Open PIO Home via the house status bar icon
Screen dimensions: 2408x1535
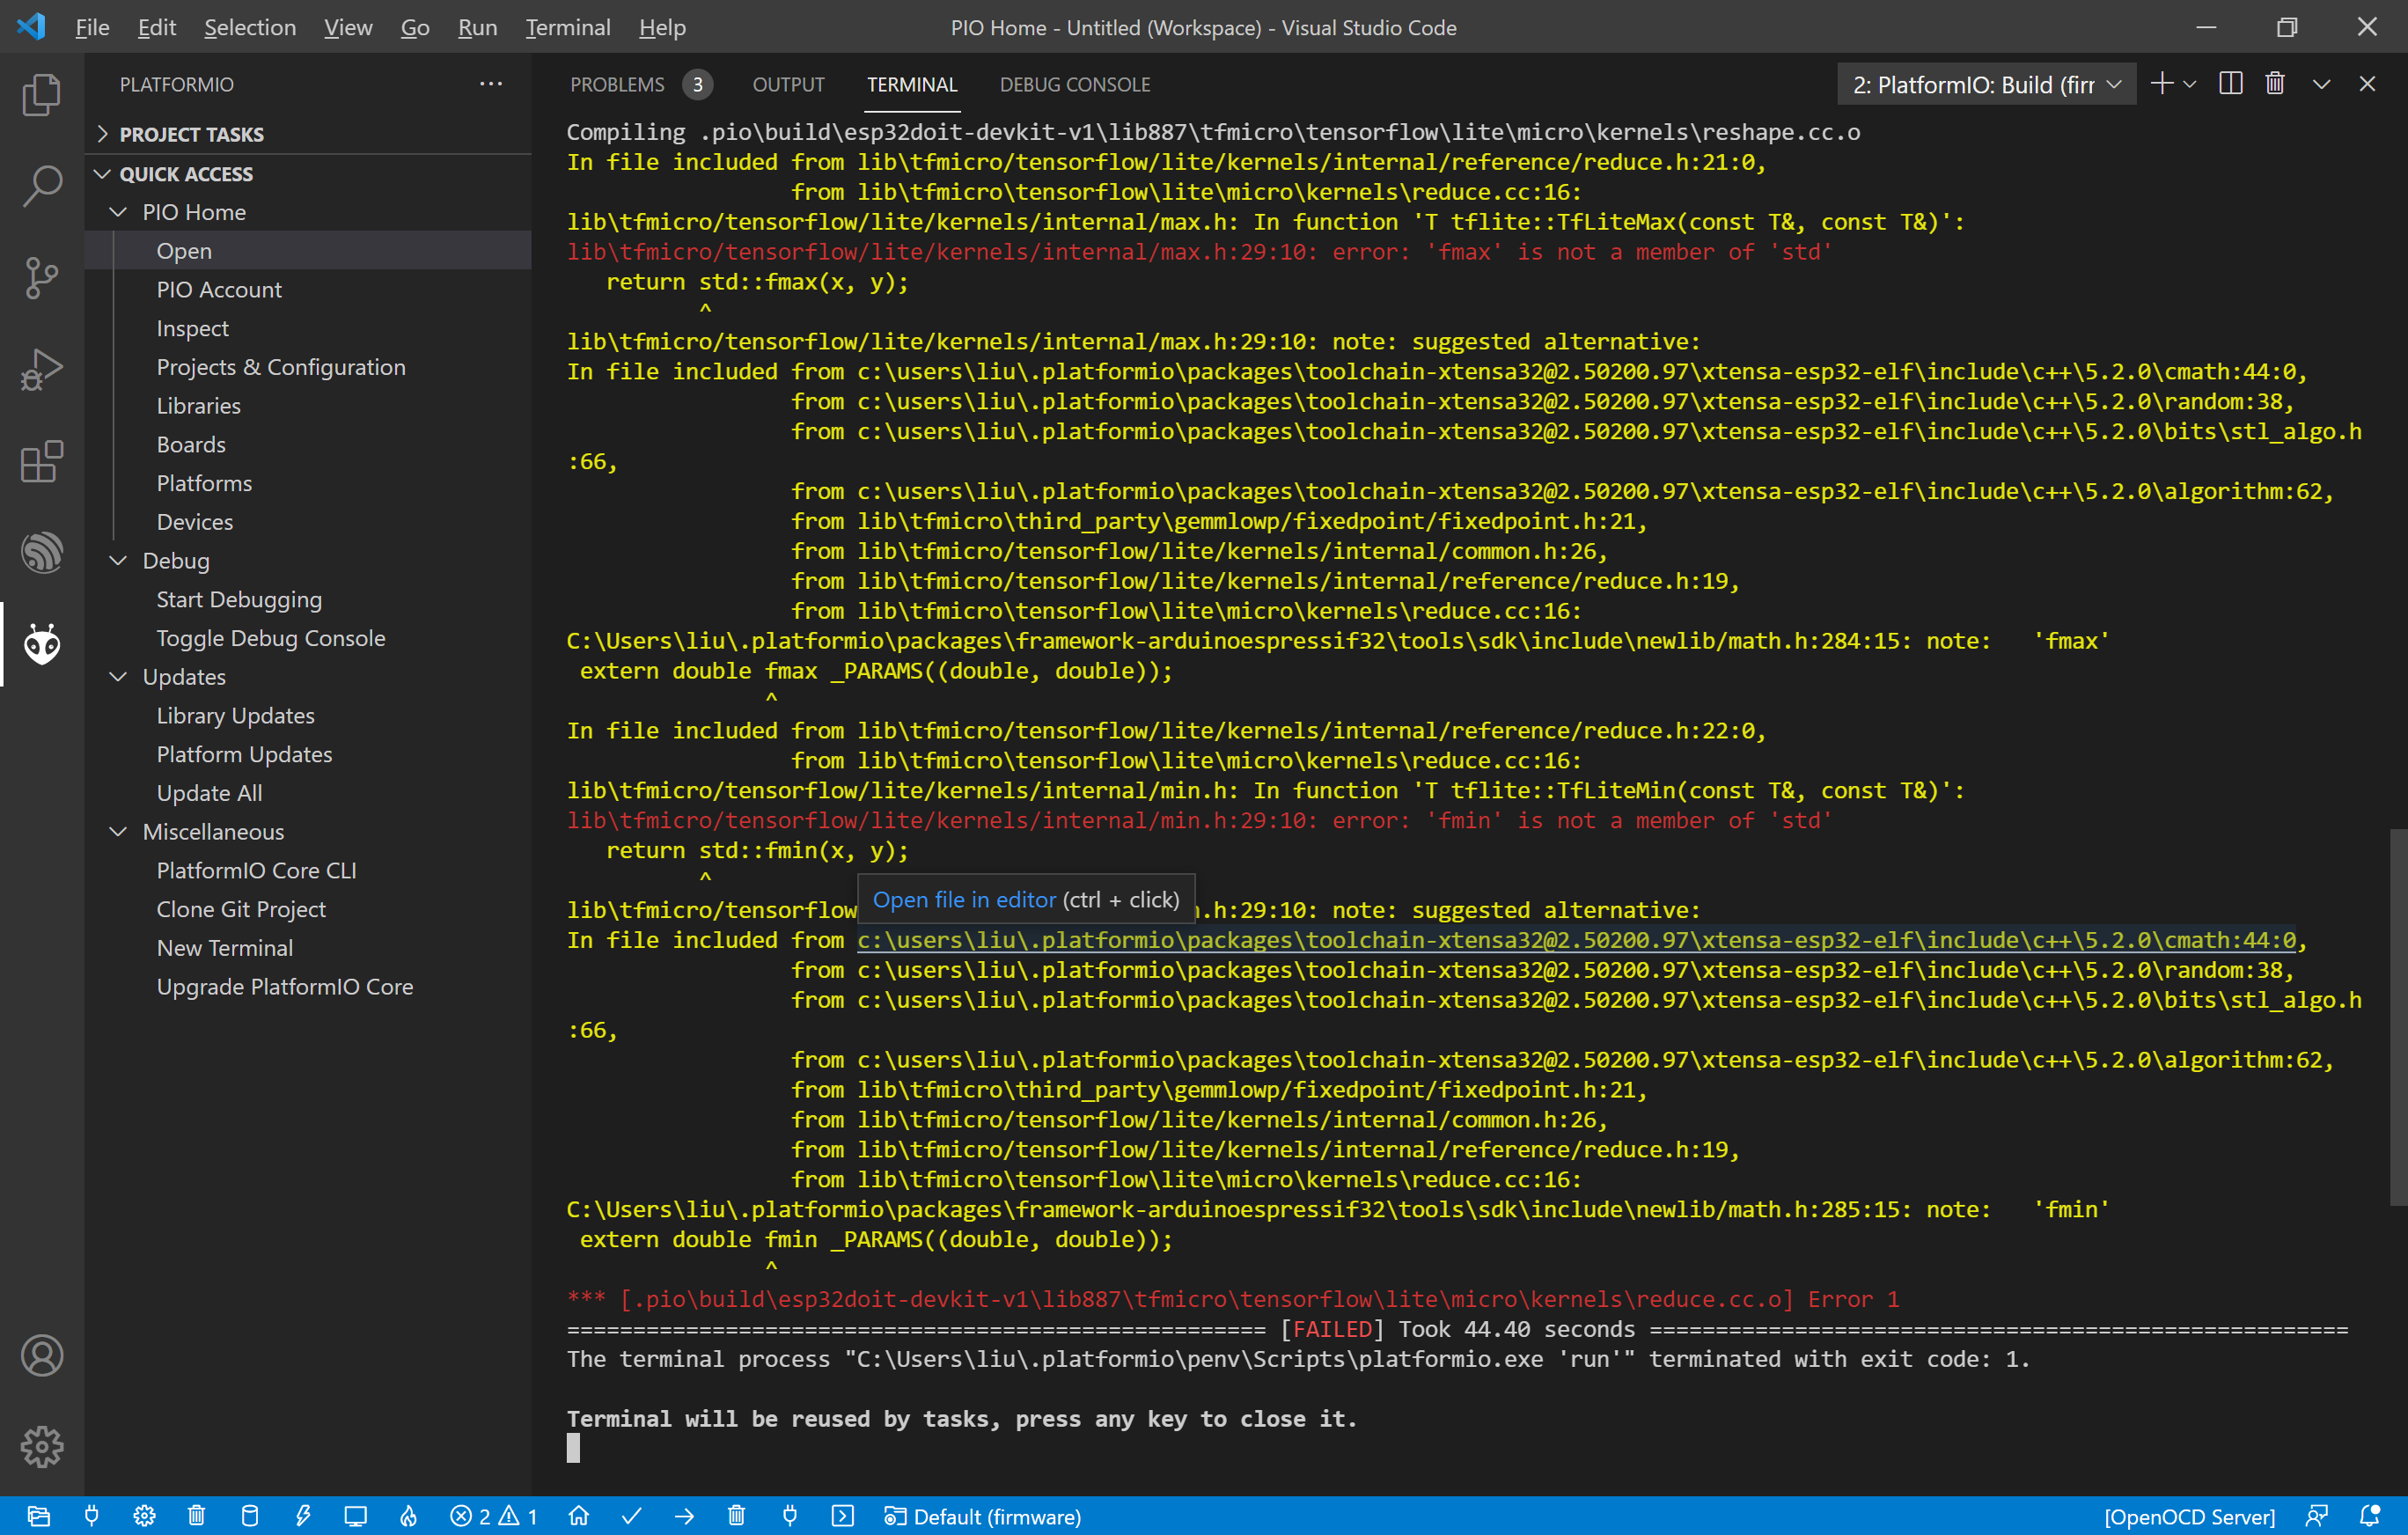click(x=580, y=1515)
